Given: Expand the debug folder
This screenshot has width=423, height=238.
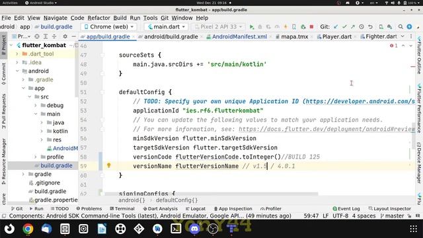Looking at the screenshot, I should tap(36, 105).
